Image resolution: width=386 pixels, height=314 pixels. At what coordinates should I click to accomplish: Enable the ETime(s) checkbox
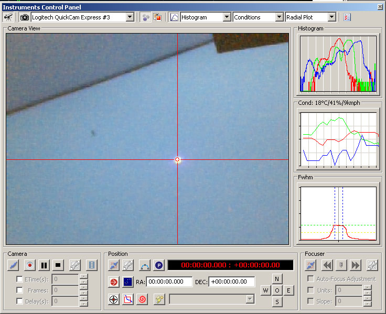click(20, 279)
